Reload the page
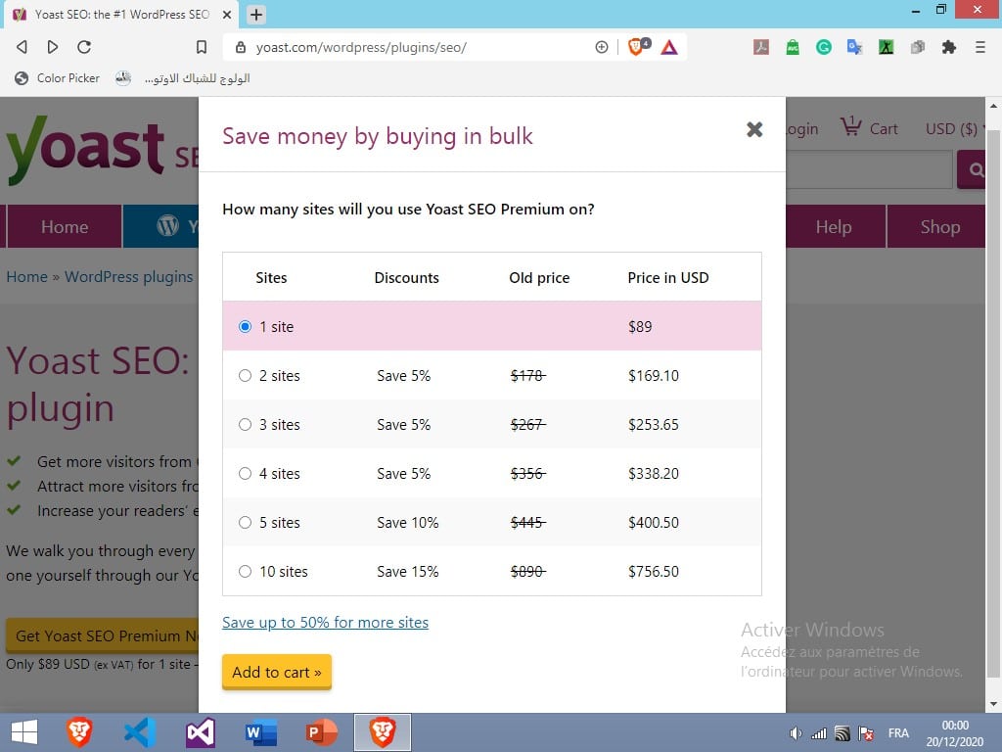 click(x=84, y=47)
